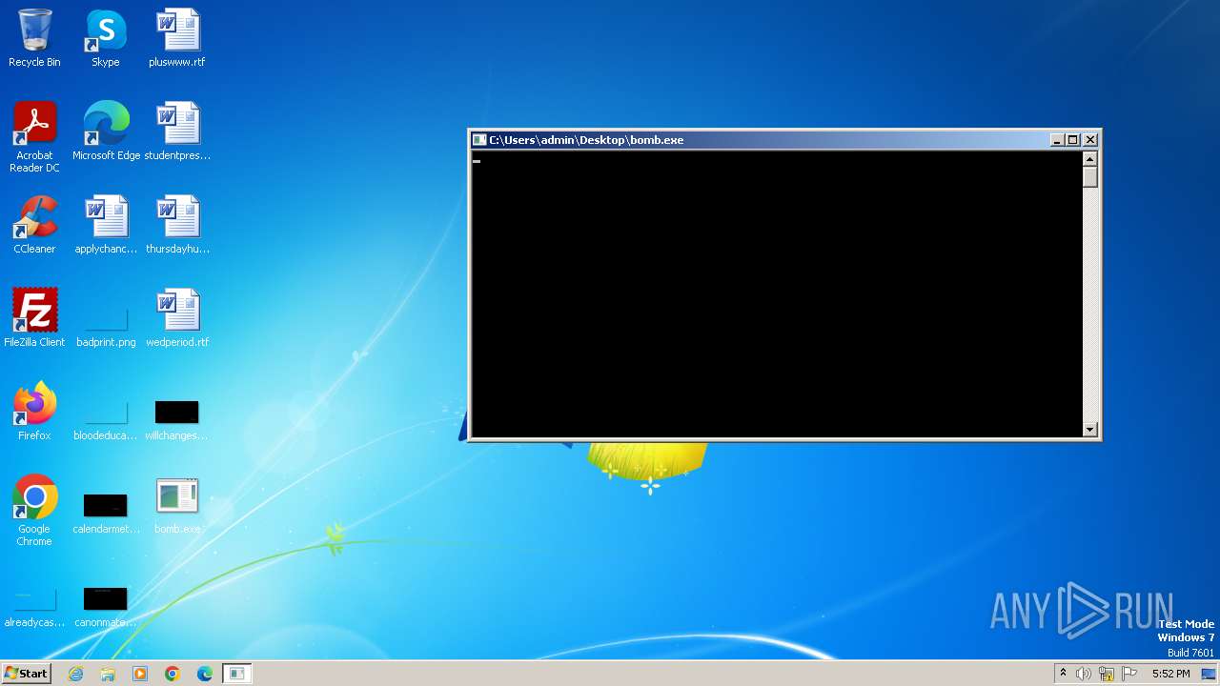The width and height of the screenshot is (1220, 686).
Task: Open the Recycle Bin desktop icon
Action: coord(34,38)
